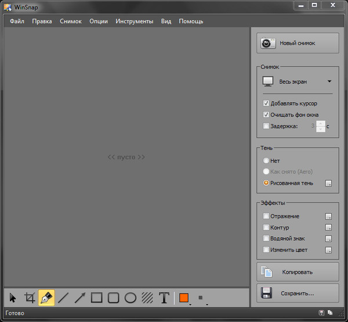Select the Text tool

pos(164,298)
